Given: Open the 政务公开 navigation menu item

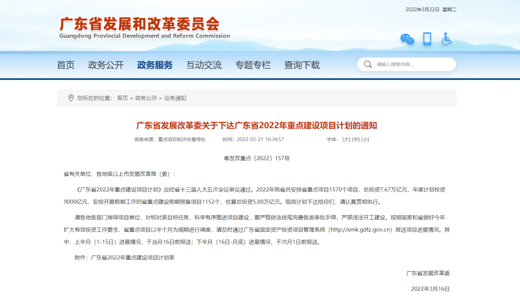Looking at the screenshot, I should point(106,65).
